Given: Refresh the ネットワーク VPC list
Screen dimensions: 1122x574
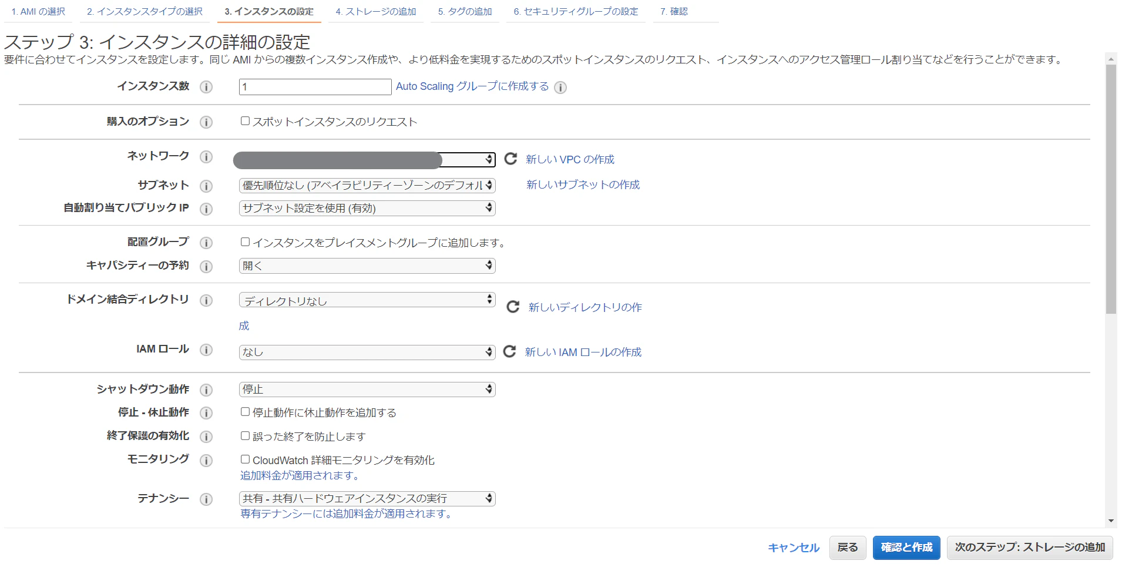Looking at the screenshot, I should 511,159.
